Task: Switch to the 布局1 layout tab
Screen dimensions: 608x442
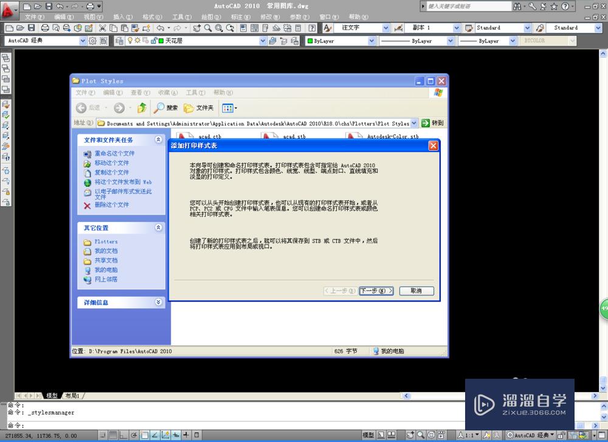Action: [x=72, y=395]
